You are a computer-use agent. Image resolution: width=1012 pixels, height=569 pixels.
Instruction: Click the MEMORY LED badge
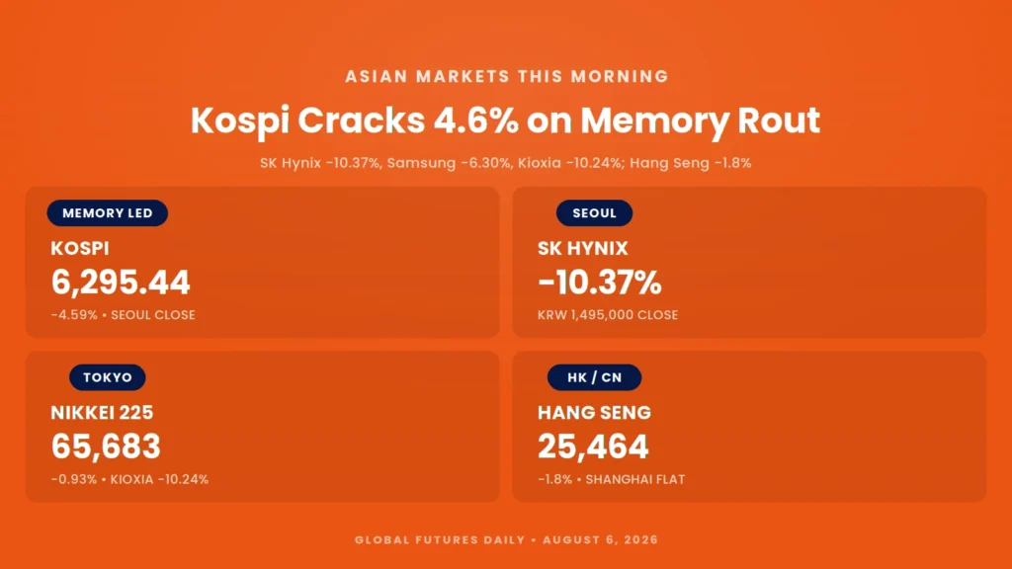tap(107, 213)
